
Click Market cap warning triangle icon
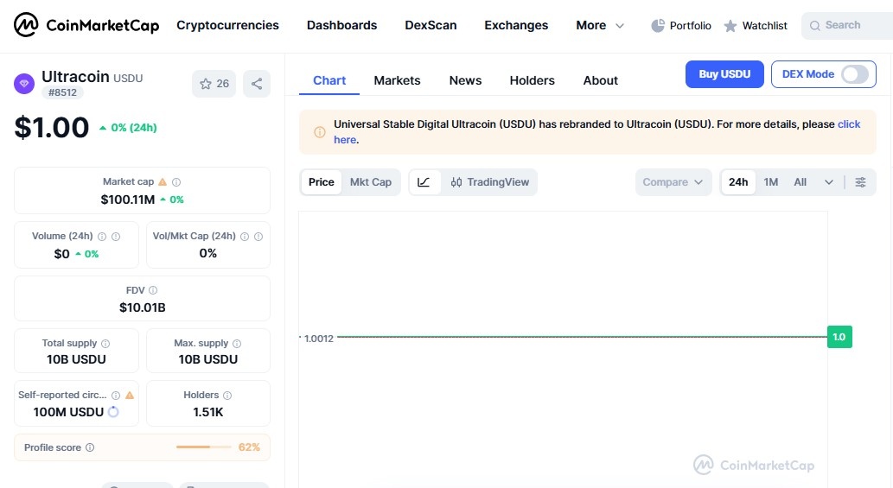(x=163, y=182)
